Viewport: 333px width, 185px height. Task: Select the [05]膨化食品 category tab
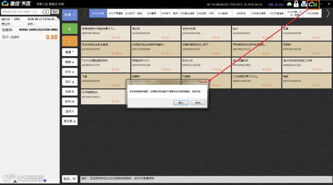pyautogui.click(x=187, y=13)
